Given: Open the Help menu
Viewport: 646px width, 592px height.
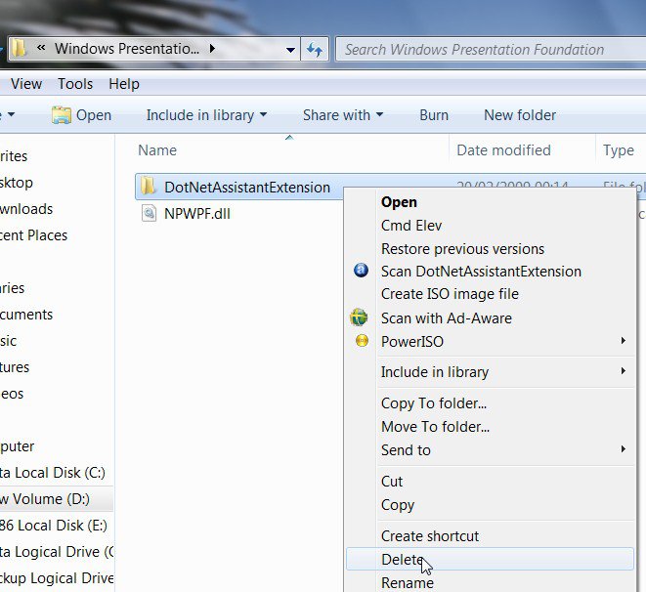Looking at the screenshot, I should click(124, 84).
